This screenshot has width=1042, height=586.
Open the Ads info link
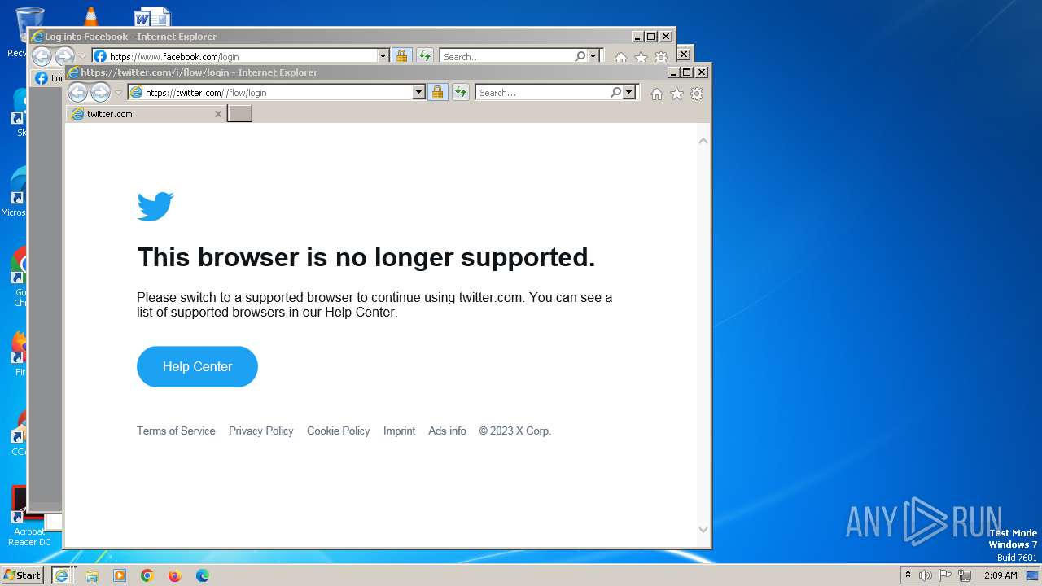click(447, 431)
